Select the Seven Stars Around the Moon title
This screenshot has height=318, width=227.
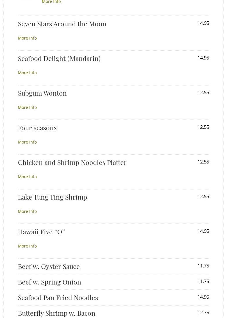(62, 24)
